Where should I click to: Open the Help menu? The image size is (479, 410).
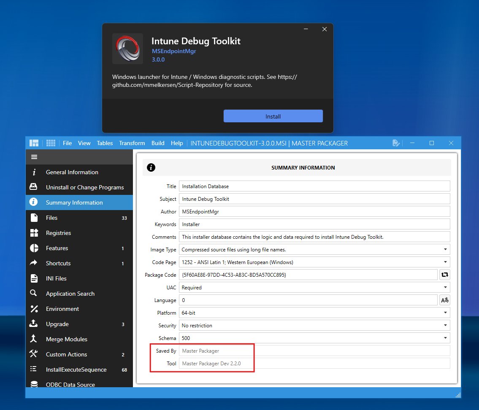click(x=177, y=143)
